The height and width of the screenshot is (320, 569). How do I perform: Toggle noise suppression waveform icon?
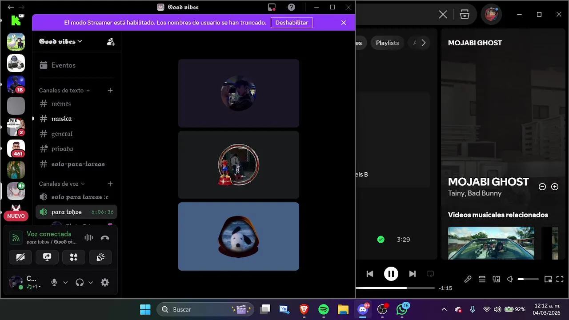(89, 238)
